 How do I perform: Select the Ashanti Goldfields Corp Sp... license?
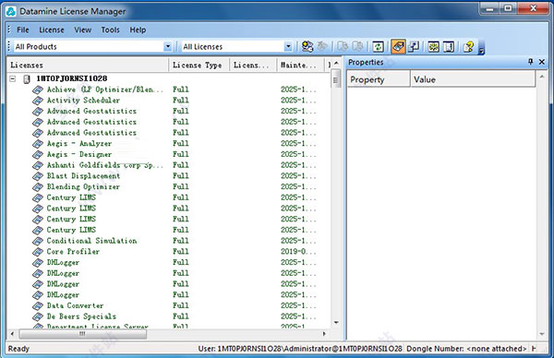[x=105, y=165]
